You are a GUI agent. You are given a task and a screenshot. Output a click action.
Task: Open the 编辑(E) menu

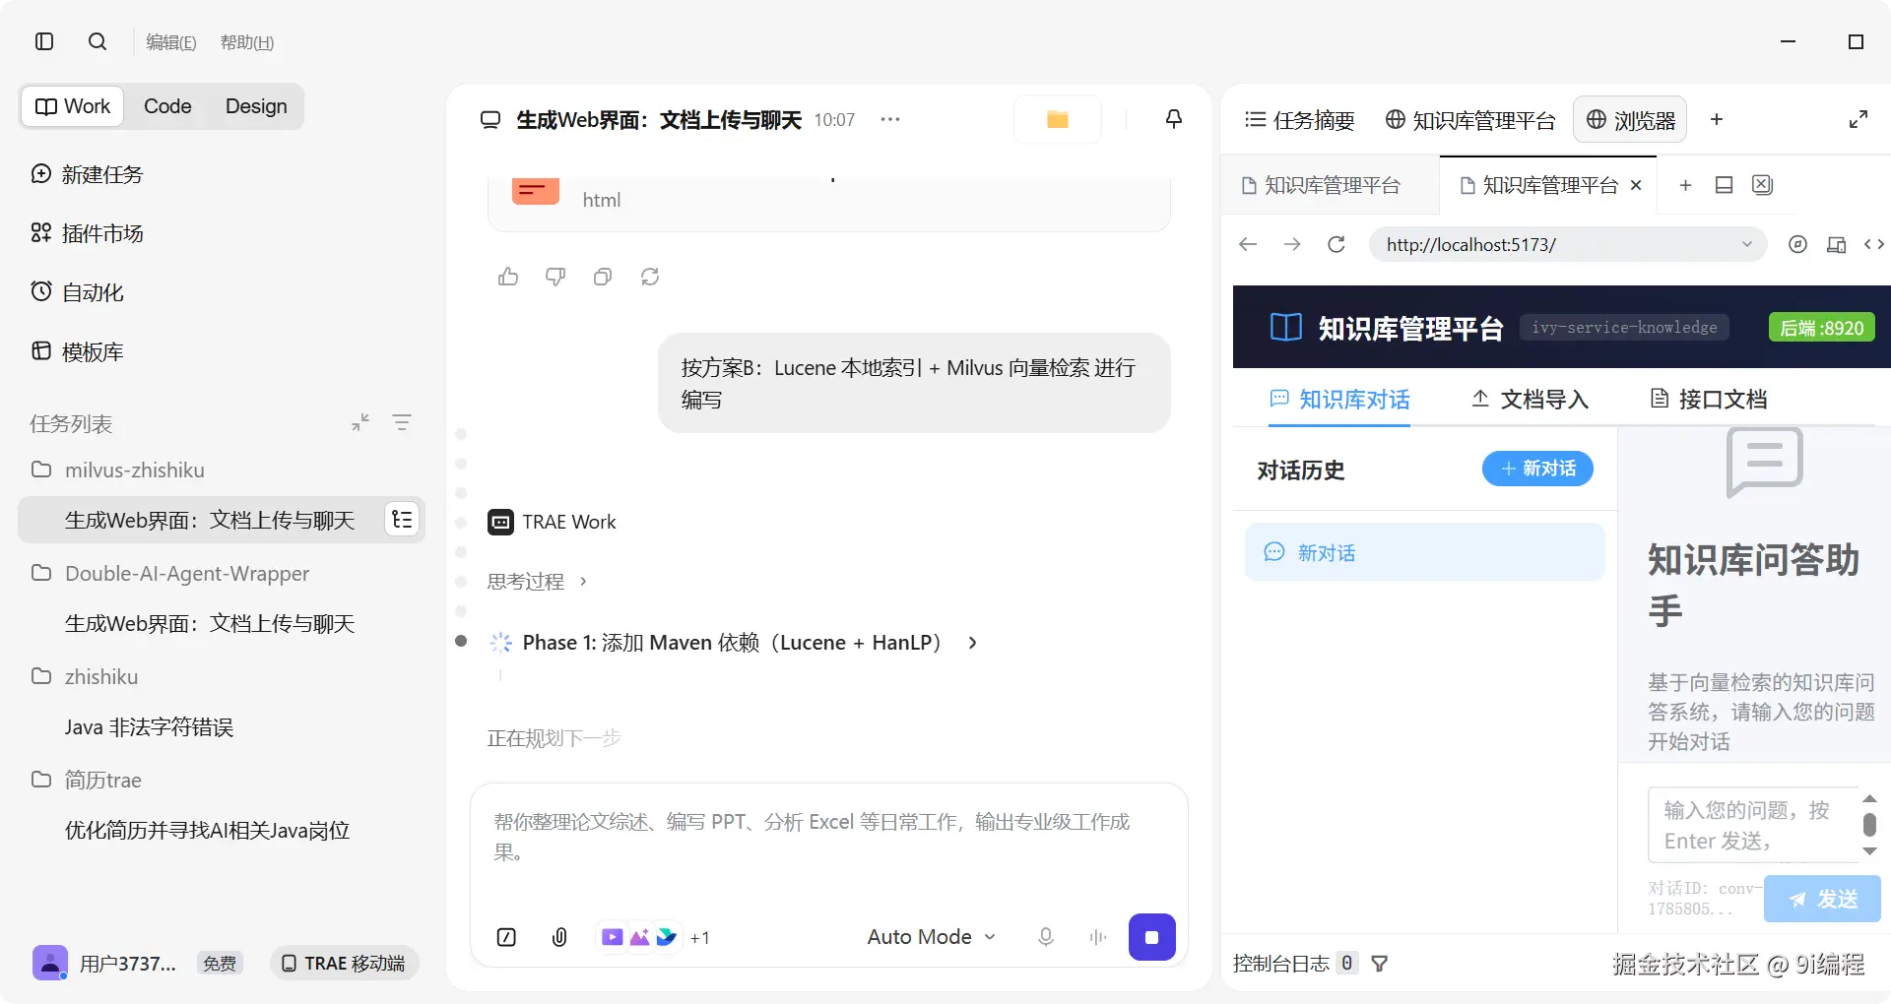point(170,42)
